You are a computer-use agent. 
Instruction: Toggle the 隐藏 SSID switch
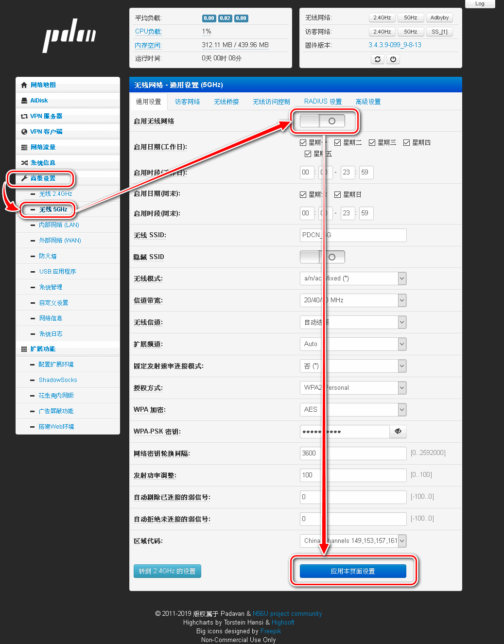[x=322, y=257]
